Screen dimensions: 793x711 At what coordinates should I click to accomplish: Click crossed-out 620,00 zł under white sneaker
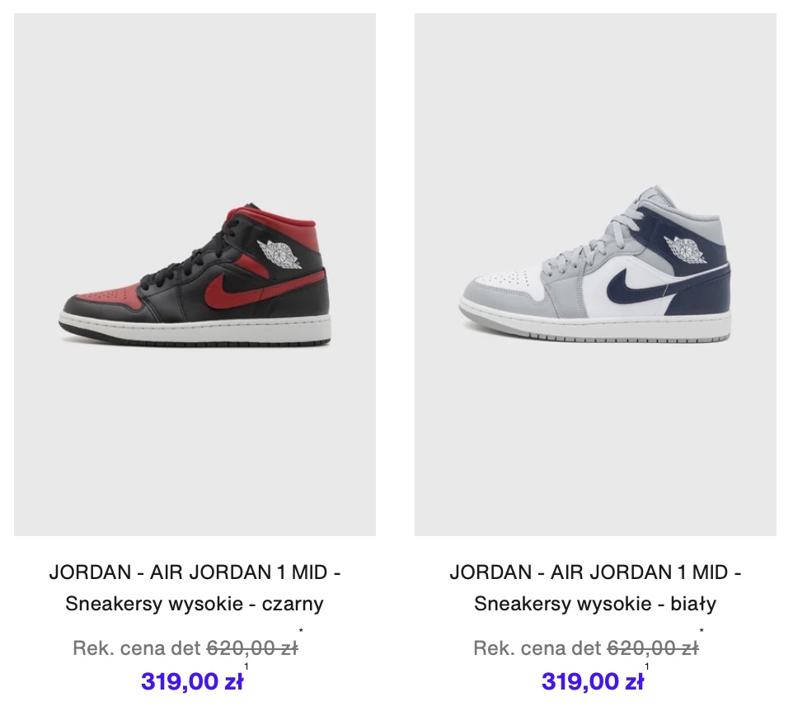pyautogui.click(x=653, y=647)
